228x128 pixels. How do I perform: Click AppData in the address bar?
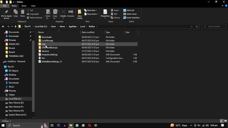coord(73,27)
